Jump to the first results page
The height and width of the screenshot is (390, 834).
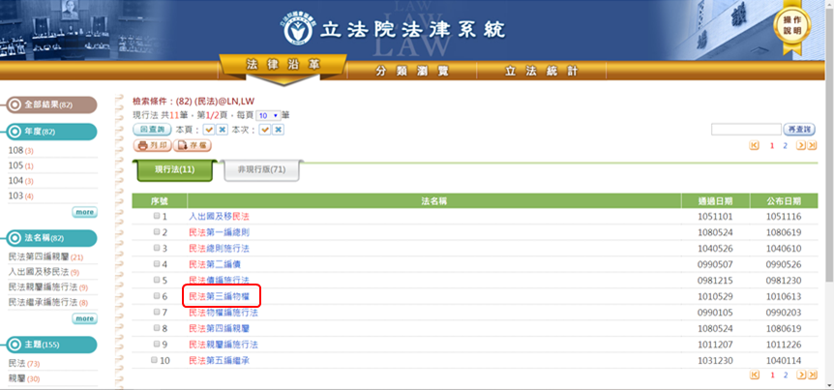click(755, 145)
